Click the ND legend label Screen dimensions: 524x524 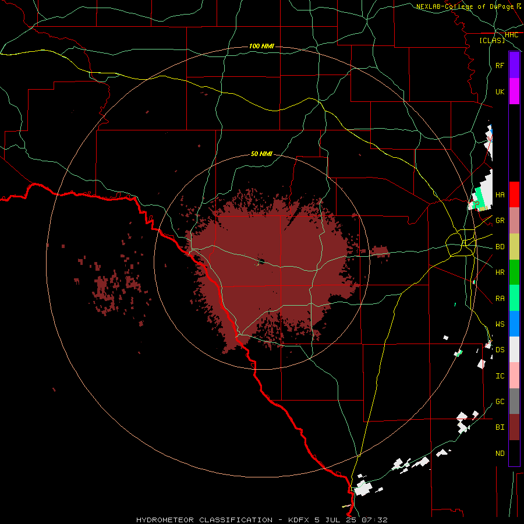tap(500, 454)
